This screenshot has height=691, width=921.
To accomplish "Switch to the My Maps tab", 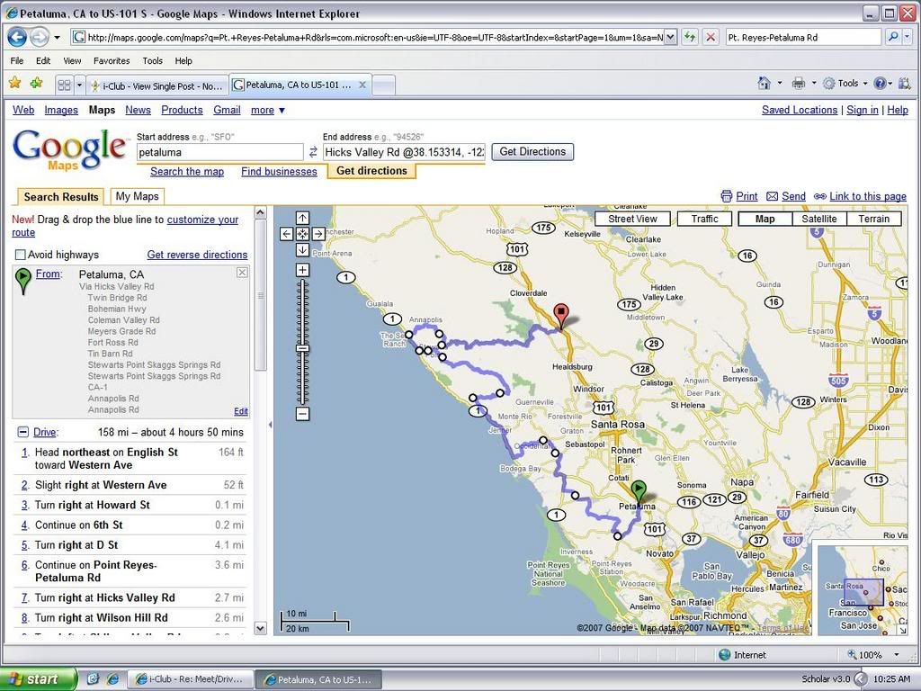I will 137,196.
